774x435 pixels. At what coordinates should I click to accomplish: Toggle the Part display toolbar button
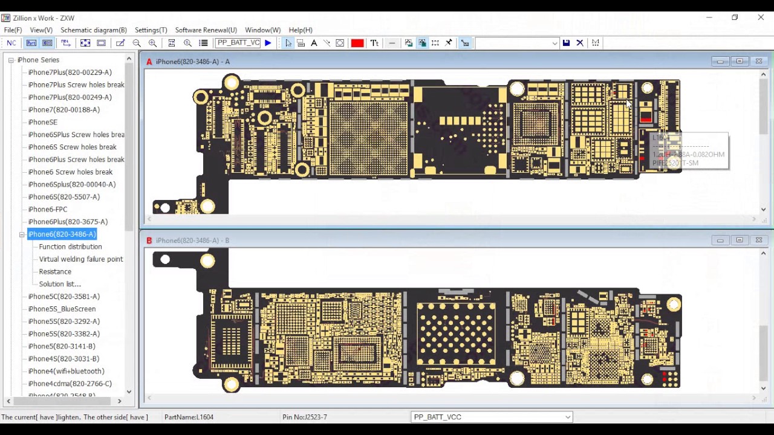pyautogui.click(x=31, y=43)
